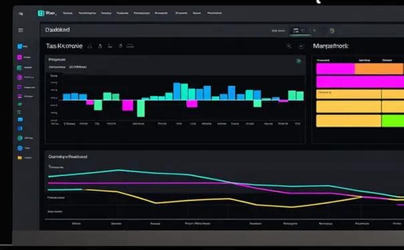Click the blue circle sidebar icon
404x250 pixels.
click(20, 148)
